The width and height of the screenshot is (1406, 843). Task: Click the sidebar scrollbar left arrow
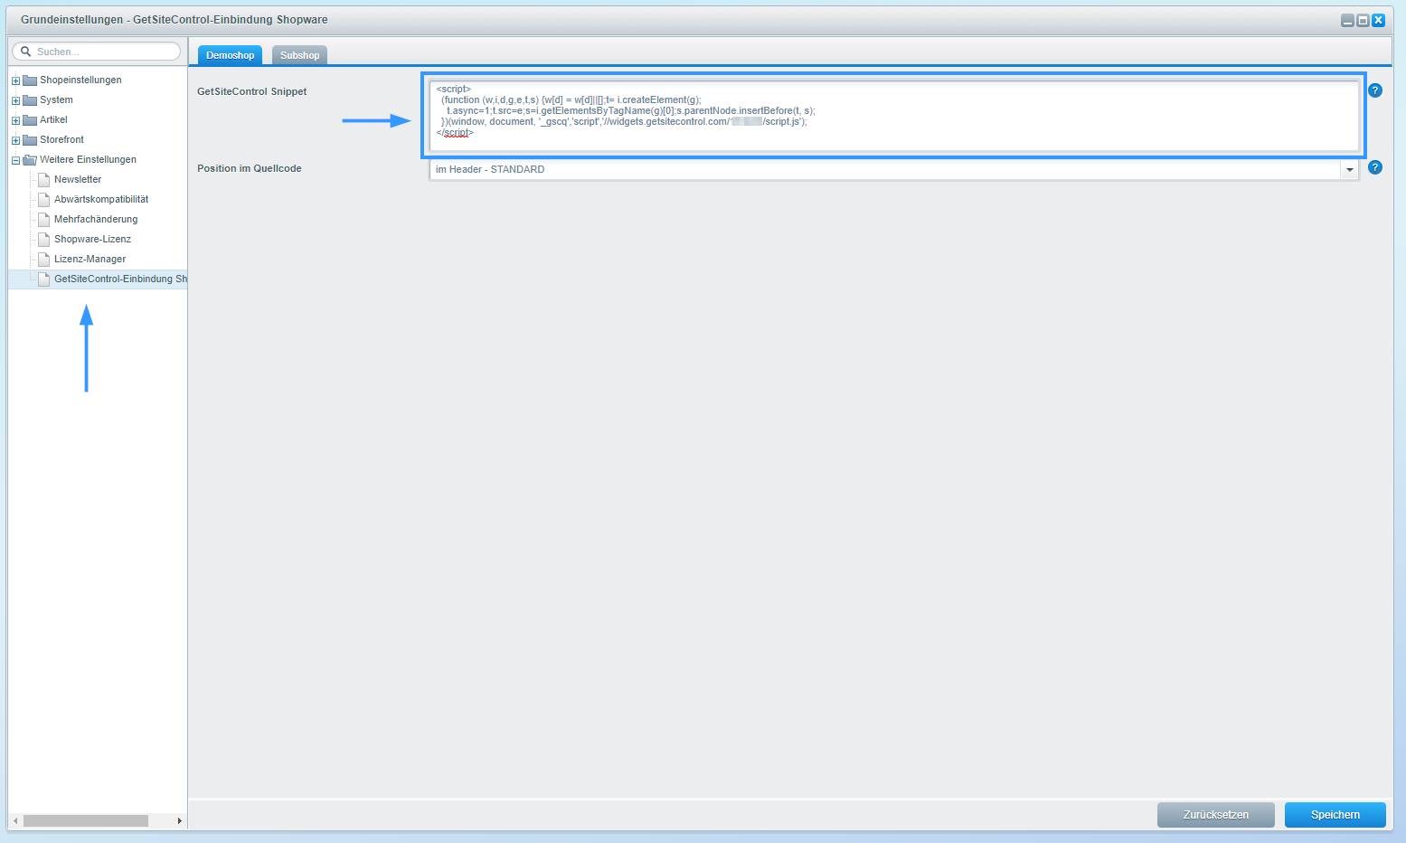click(x=15, y=820)
